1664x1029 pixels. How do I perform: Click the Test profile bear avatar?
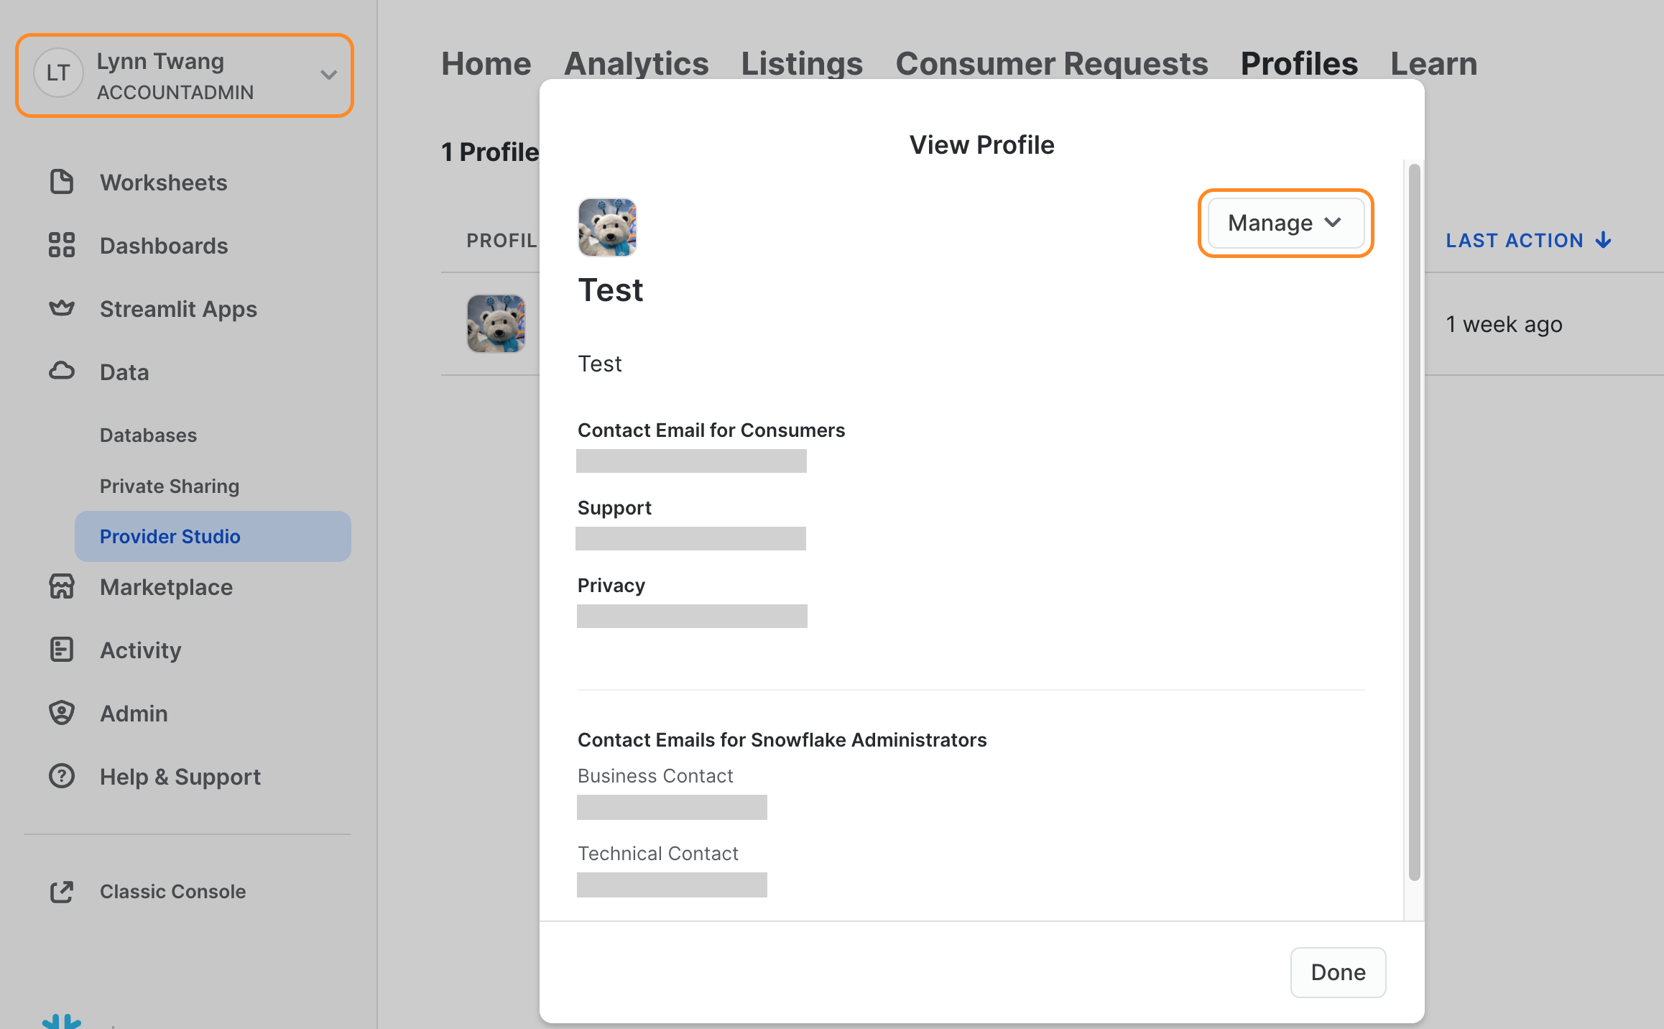(607, 226)
